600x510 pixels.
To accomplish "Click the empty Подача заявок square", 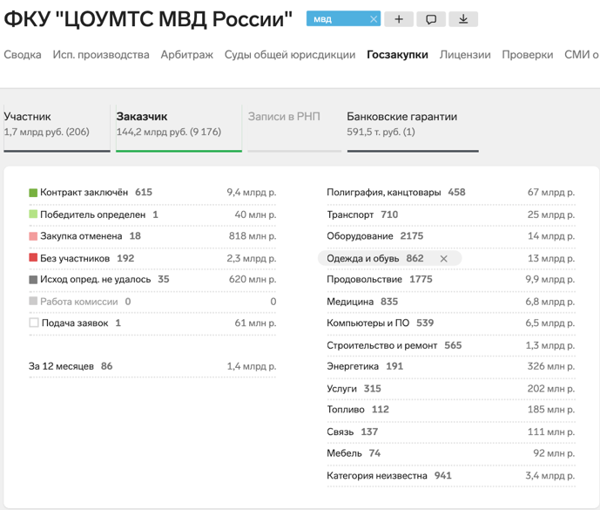I will (x=34, y=323).
